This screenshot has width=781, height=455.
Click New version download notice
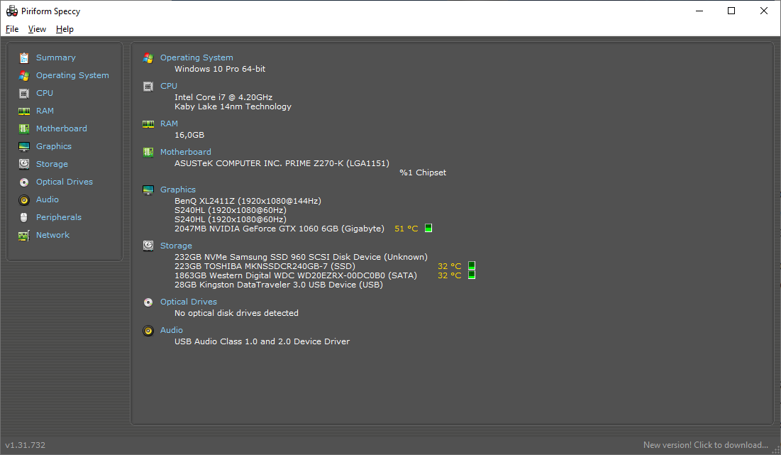705,445
